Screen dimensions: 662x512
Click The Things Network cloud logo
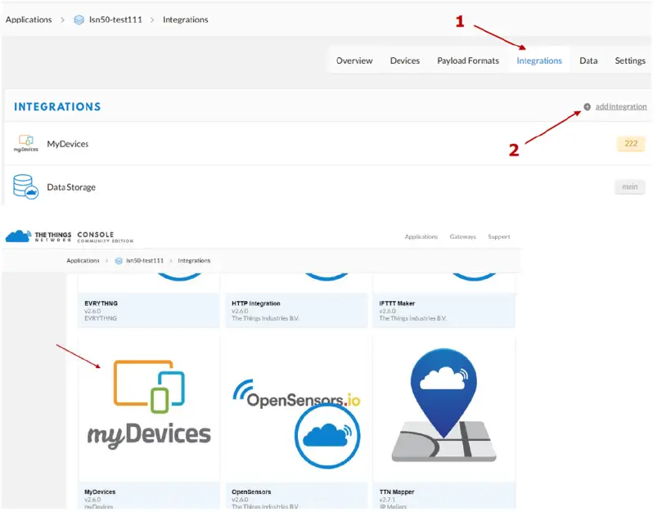coord(18,236)
